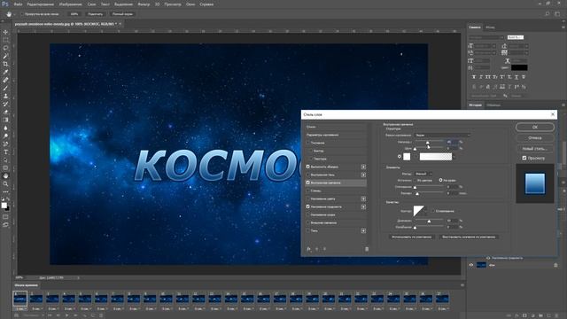Image resolution: width=567 pixels, height=319 pixels.
Task: Open the Hand tool preset picker arrow
Action: [x=14, y=14]
